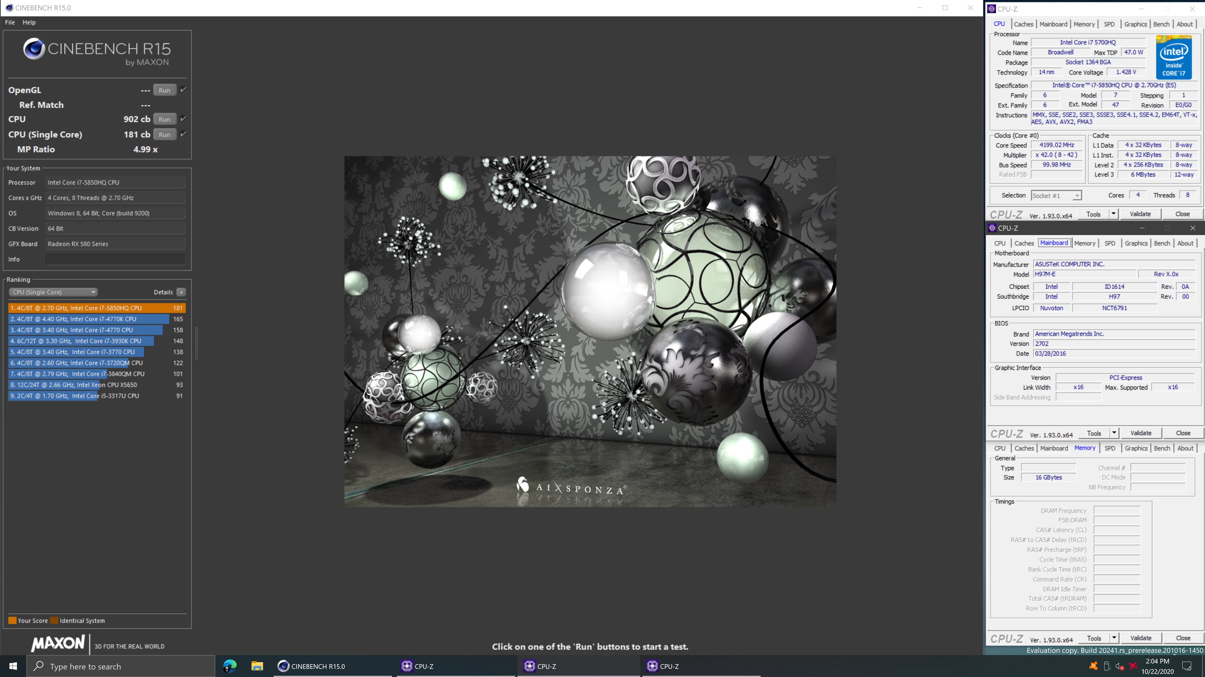1205x677 pixels.
Task: Open the notification center icon
Action: pos(1187,666)
